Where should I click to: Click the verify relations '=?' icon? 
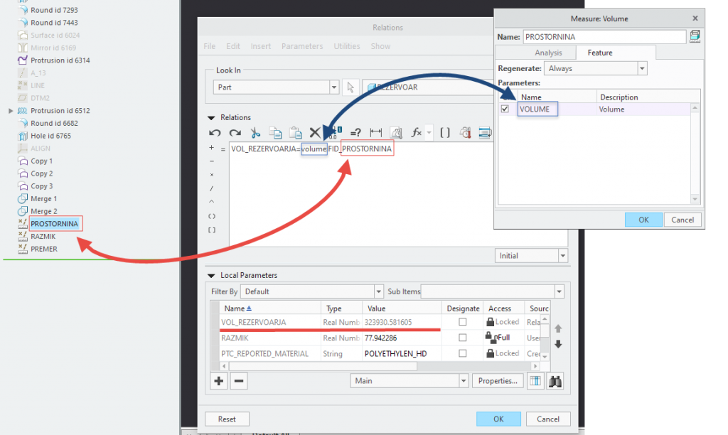(x=355, y=132)
